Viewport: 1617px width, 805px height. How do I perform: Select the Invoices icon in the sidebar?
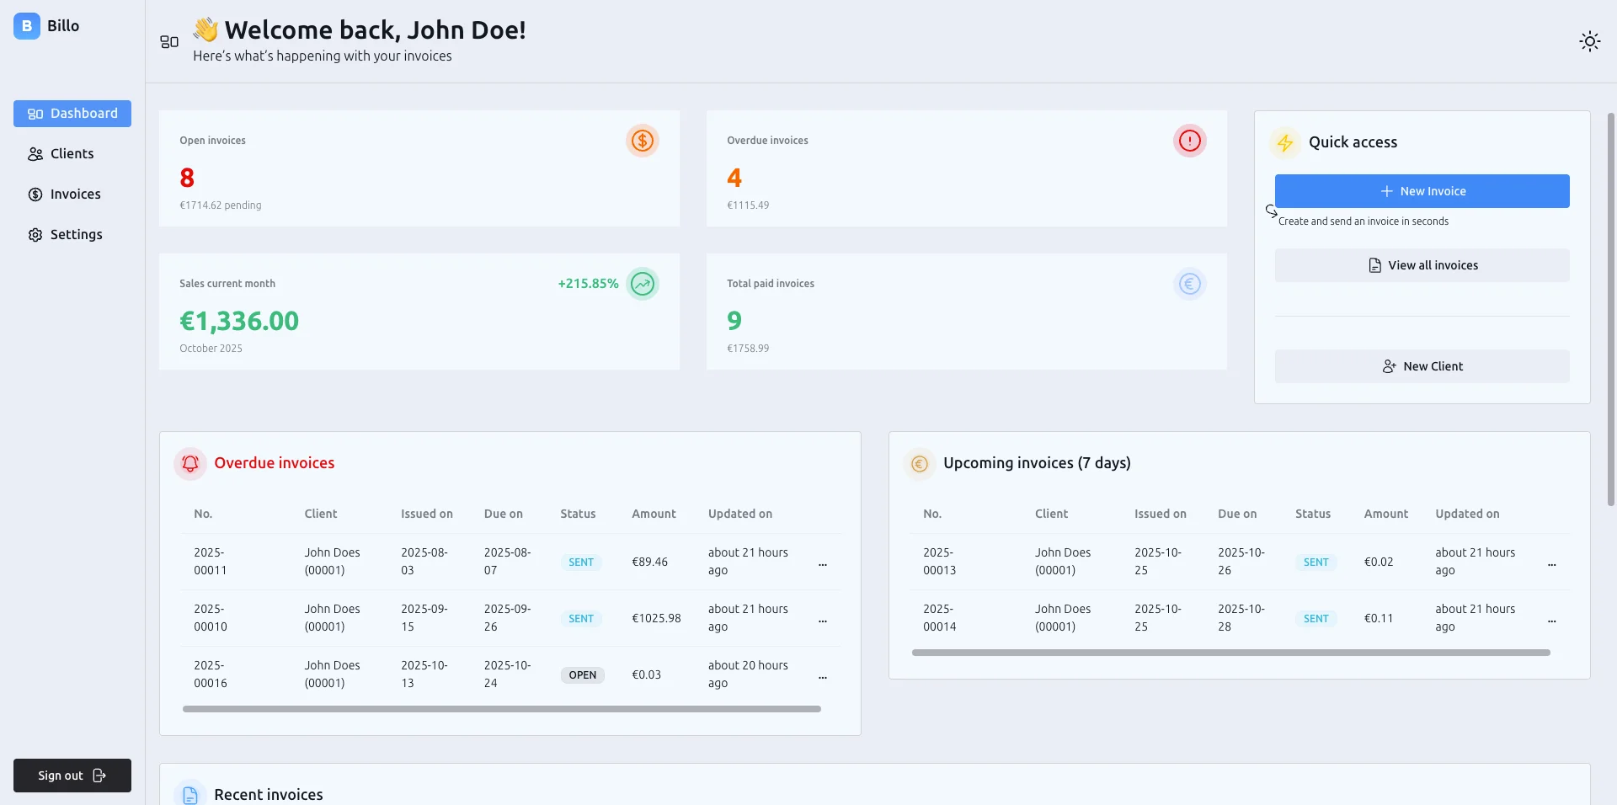(x=35, y=194)
